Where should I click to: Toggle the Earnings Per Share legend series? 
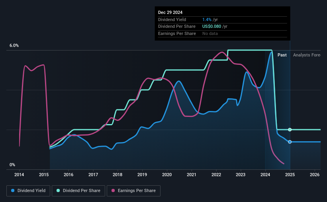(133, 191)
